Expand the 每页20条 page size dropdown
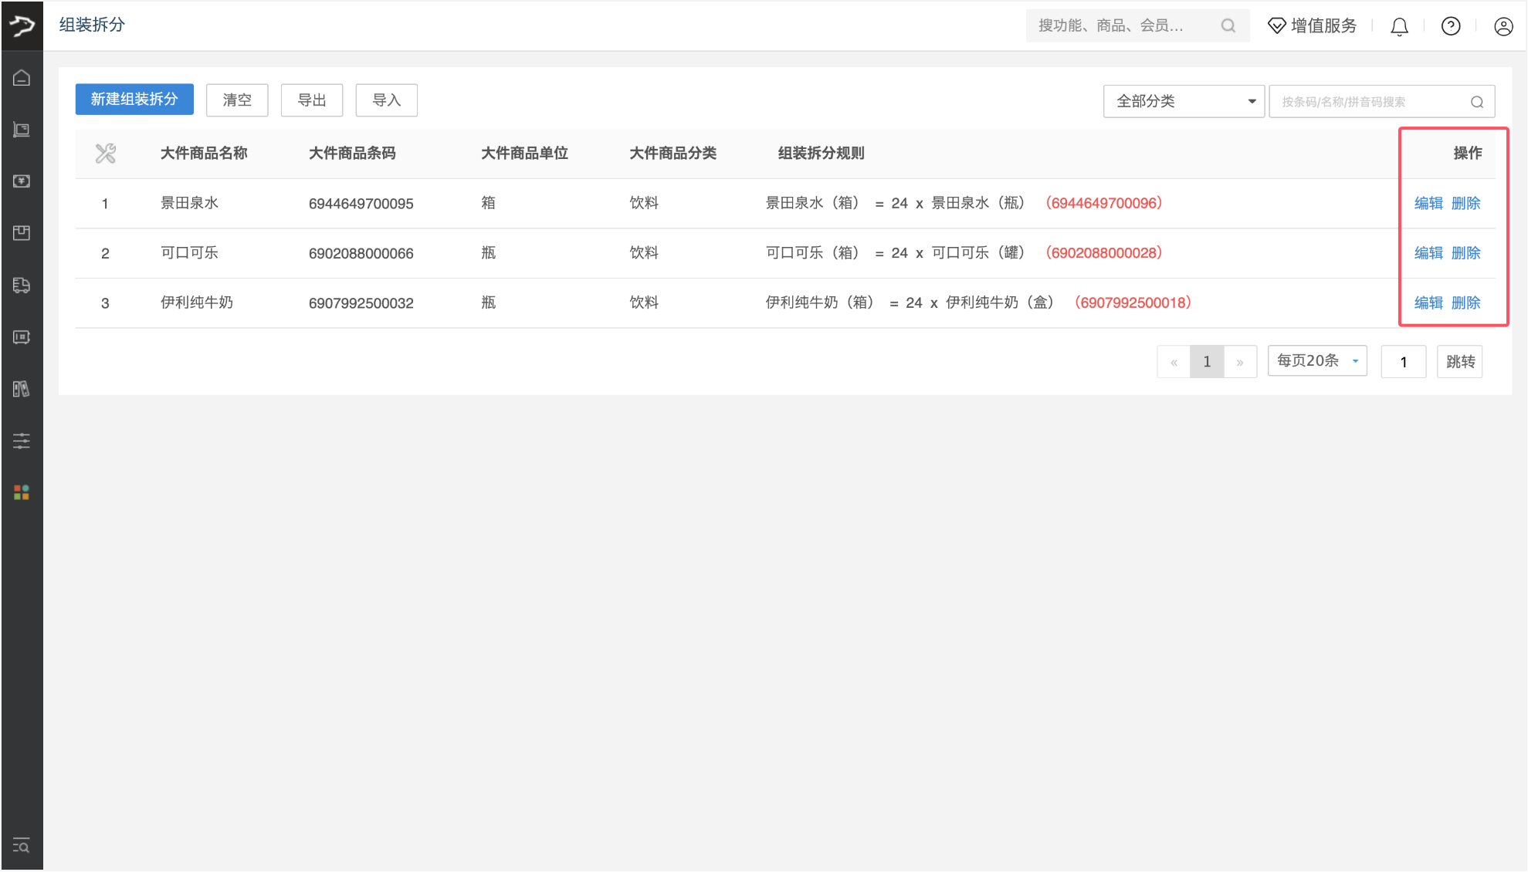 click(x=1317, y=361)
